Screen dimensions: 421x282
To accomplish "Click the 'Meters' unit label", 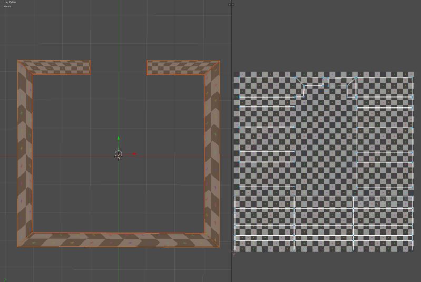I will pos(7,6).
